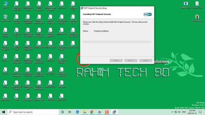Open volume control in system tray
Image resolution: width=205 pixels, height=115 pixels.
click(x=179, y=112)
